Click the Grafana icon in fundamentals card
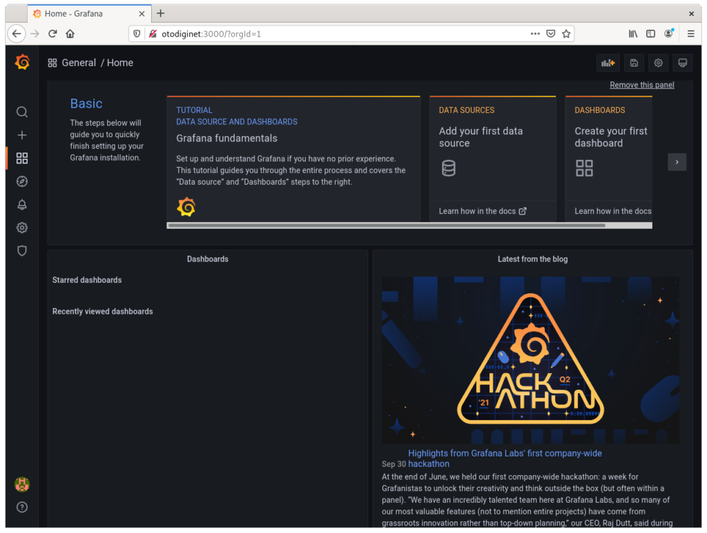Viewport: 707px width, 533px height. click(186, 207)
